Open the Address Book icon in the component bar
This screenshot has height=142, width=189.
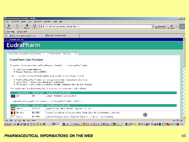pos(19,120)
